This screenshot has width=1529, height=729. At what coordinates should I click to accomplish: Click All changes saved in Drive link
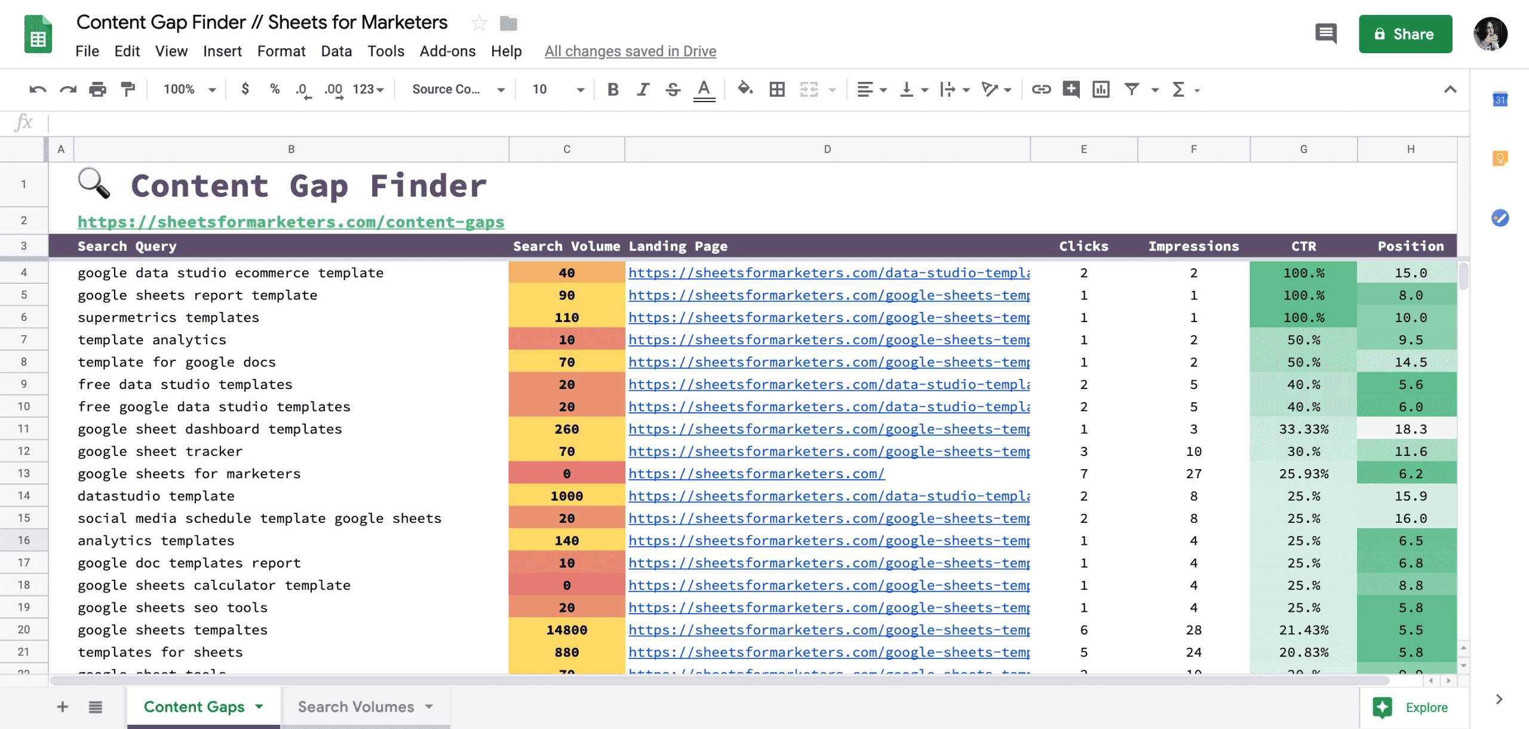(630, 51)
